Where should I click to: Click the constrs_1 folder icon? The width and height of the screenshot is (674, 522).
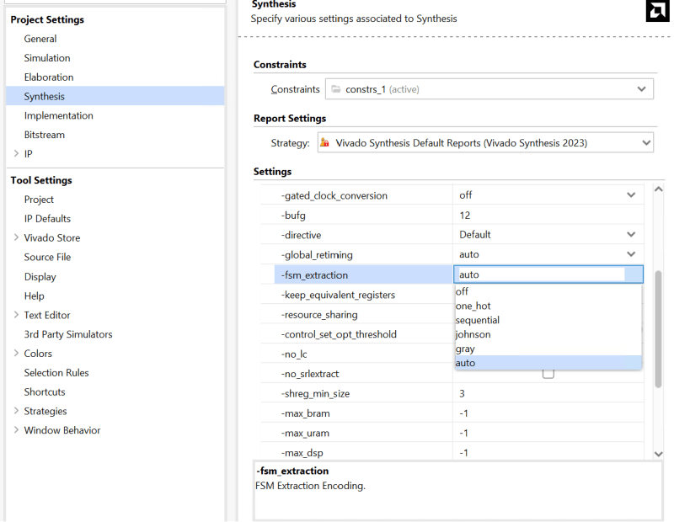tap(336, 89)
